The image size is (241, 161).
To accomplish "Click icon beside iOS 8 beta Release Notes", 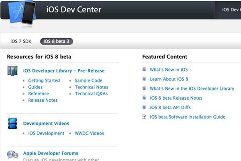I will pyautogui.click(x=144, y=98).
